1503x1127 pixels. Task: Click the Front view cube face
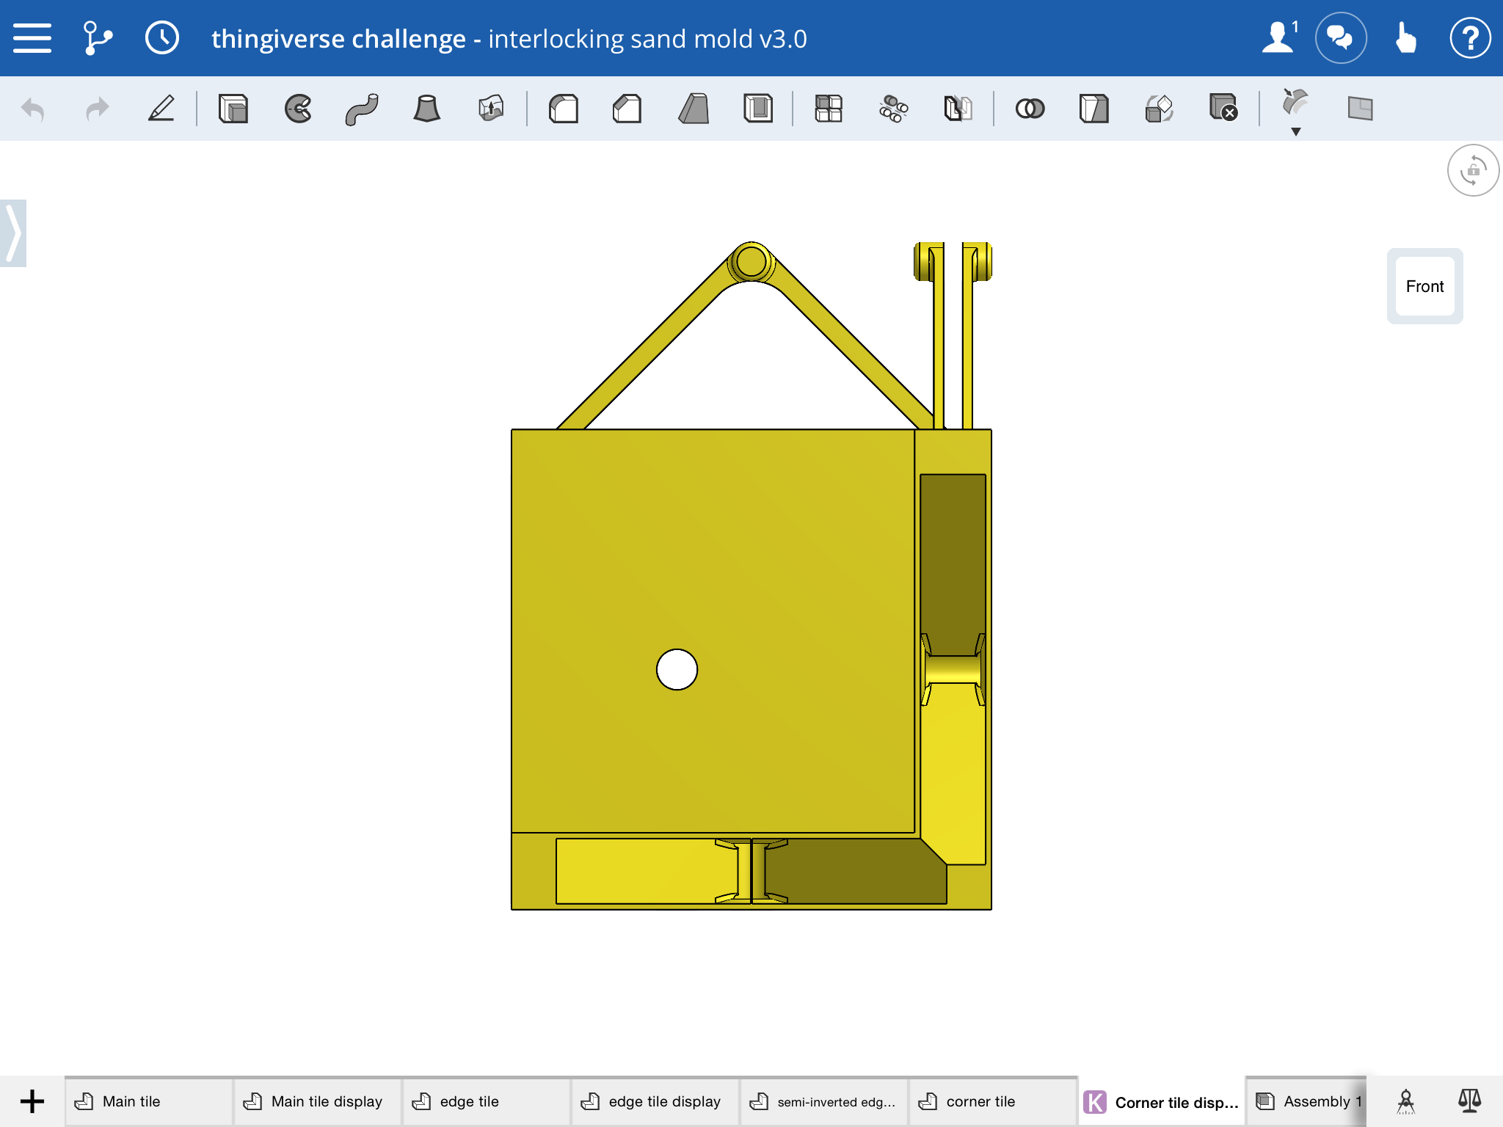point(1424,286)
